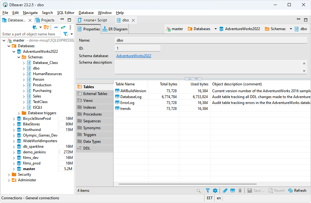
Task: Open column configuration gear icon
Action: [x=215, y=191]
